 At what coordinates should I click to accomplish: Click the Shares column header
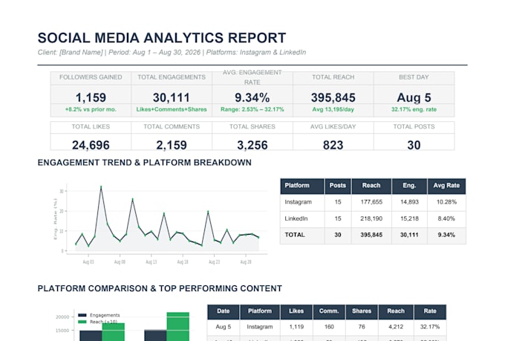[362, 312]
